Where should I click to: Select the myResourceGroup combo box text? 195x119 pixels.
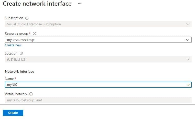21,40
